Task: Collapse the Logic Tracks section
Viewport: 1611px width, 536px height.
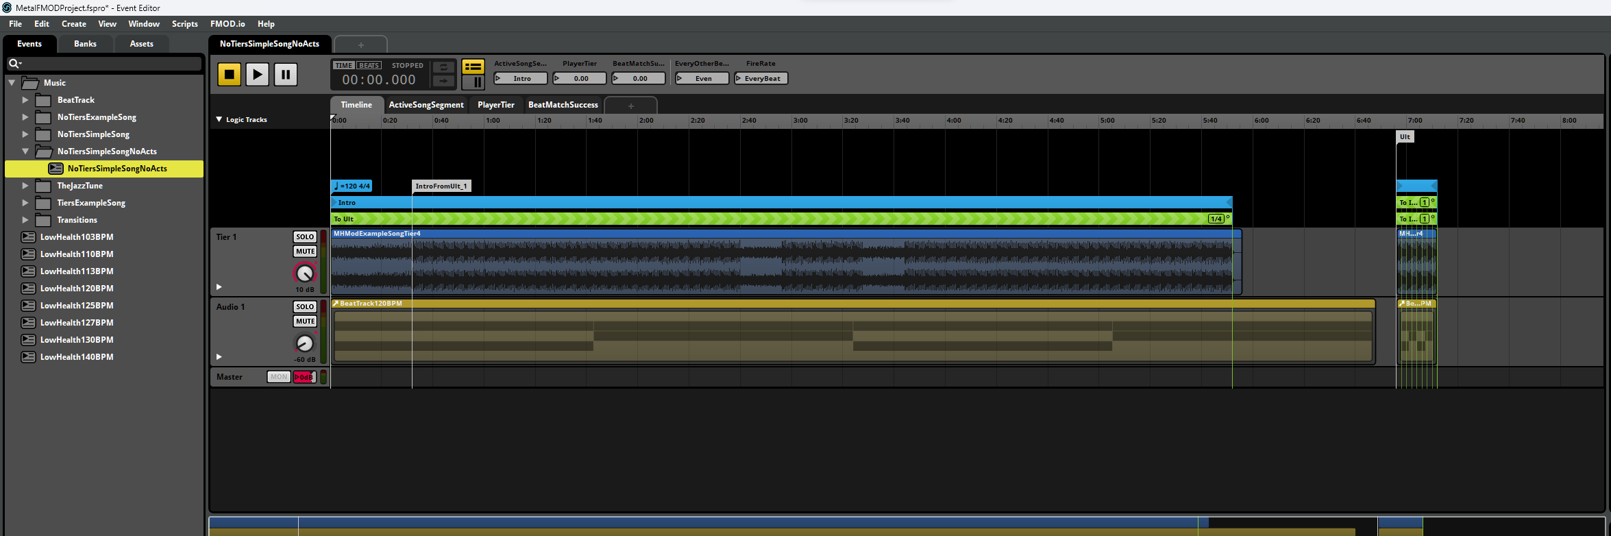Action: coord(219,119)
